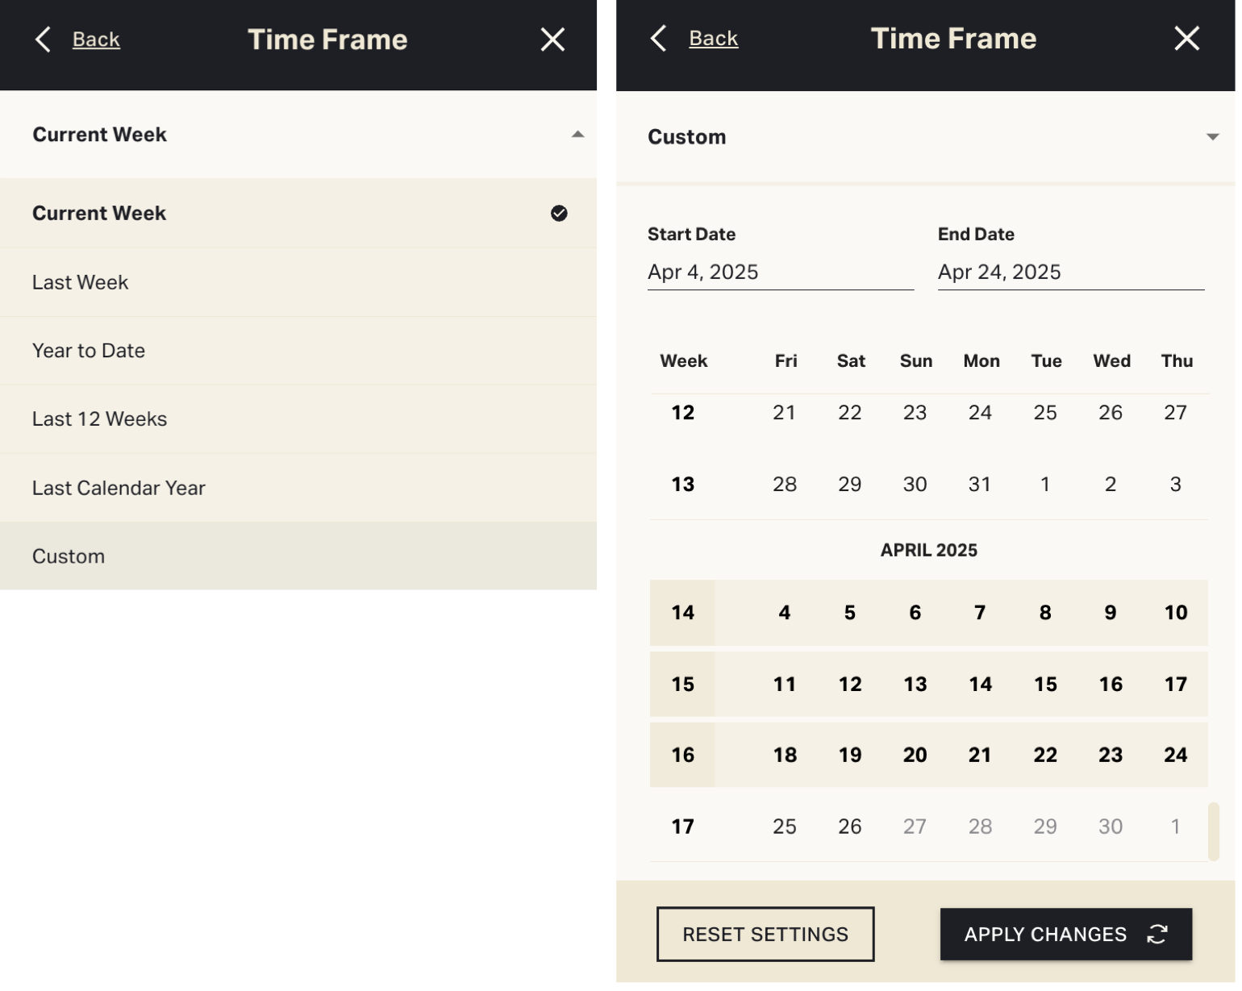This screenshot has height=991, width=1242.
Task: Choose Year to Date option
Action: (x=89, y=351)
